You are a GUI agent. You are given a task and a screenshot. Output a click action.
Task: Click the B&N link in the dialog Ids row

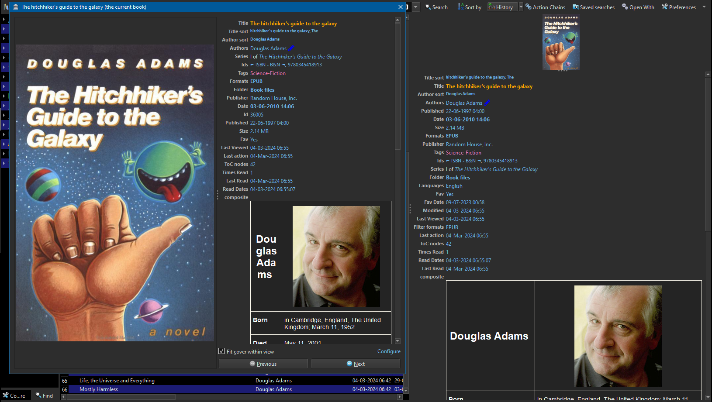(275, 65)
